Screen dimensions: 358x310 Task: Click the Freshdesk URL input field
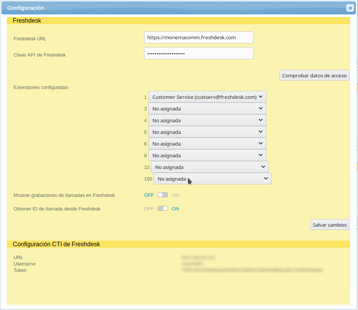coord(199,37)
